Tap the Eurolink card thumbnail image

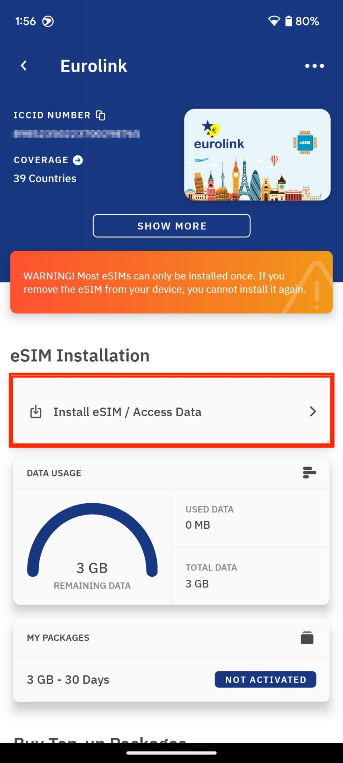click(257, 154)
